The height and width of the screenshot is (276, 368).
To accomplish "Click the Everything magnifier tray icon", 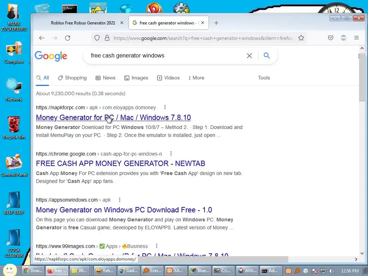I will click(297, 271).
